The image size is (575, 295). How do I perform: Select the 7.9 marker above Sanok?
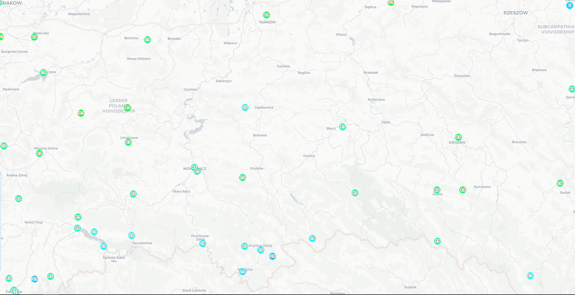pyautogui.click(x=560, y=183)
